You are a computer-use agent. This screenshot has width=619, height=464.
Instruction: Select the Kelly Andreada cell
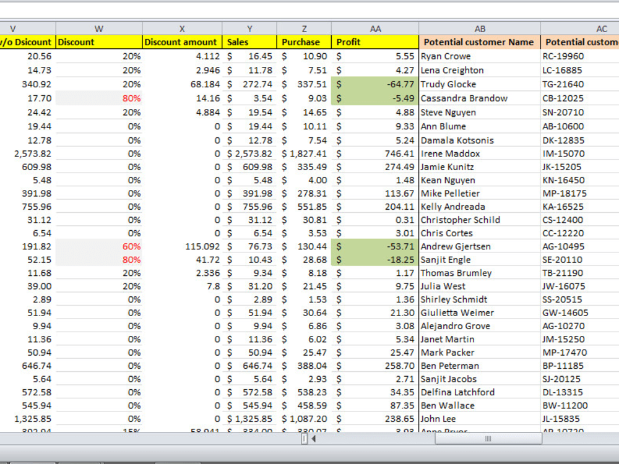[x=480, y=207]
